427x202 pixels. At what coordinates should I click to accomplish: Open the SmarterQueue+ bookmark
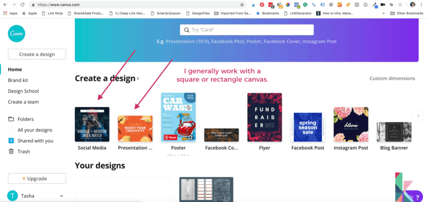[166, 13]
